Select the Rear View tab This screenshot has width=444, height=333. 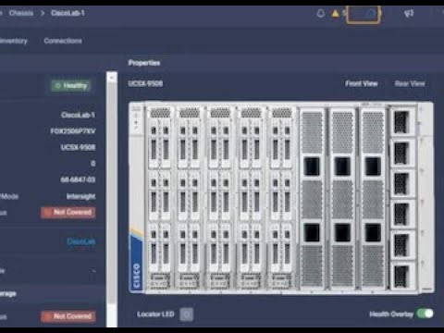point(410,83)
